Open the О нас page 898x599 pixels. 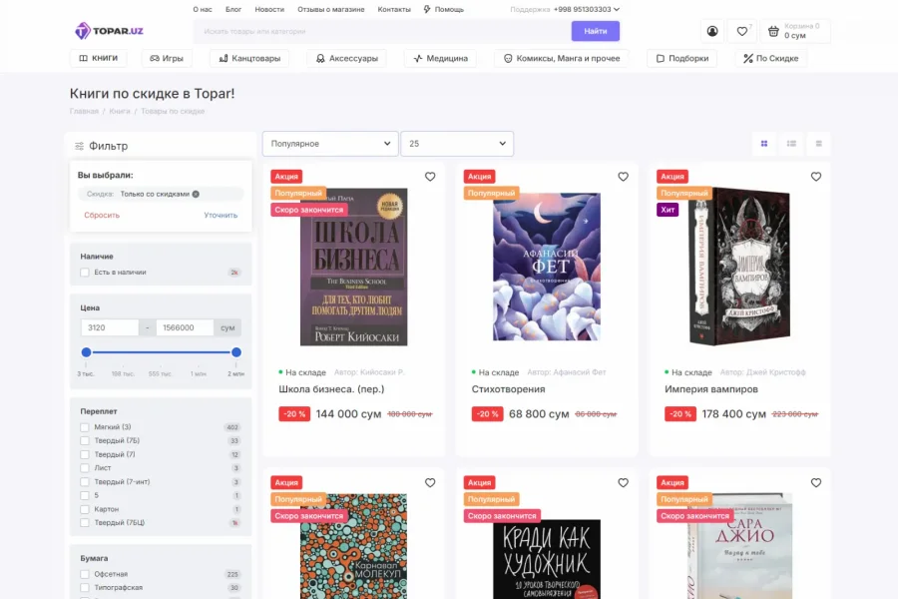(203, 9)
